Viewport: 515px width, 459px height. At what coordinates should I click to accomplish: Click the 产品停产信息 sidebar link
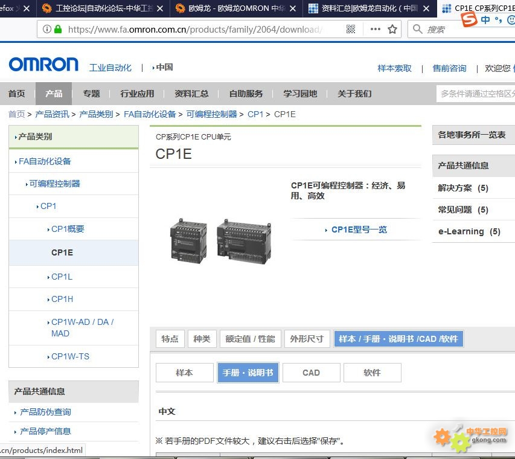[x=45, y=431]
